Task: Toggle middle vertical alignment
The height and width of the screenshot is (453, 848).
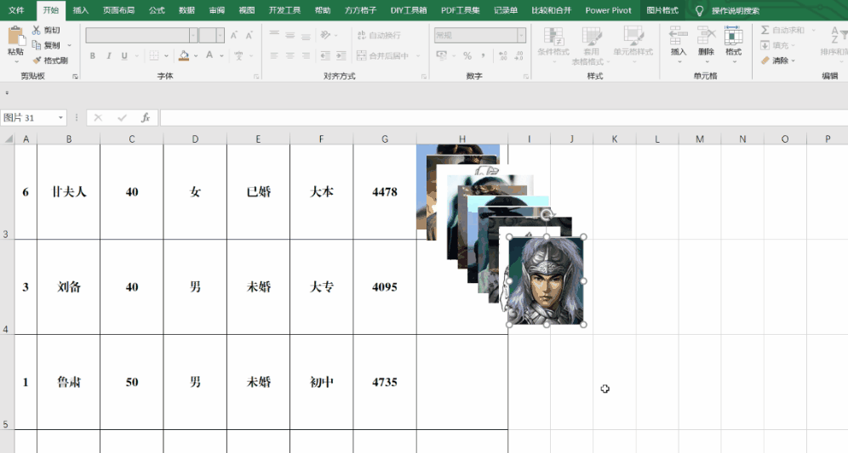Action: coord(289,35)
